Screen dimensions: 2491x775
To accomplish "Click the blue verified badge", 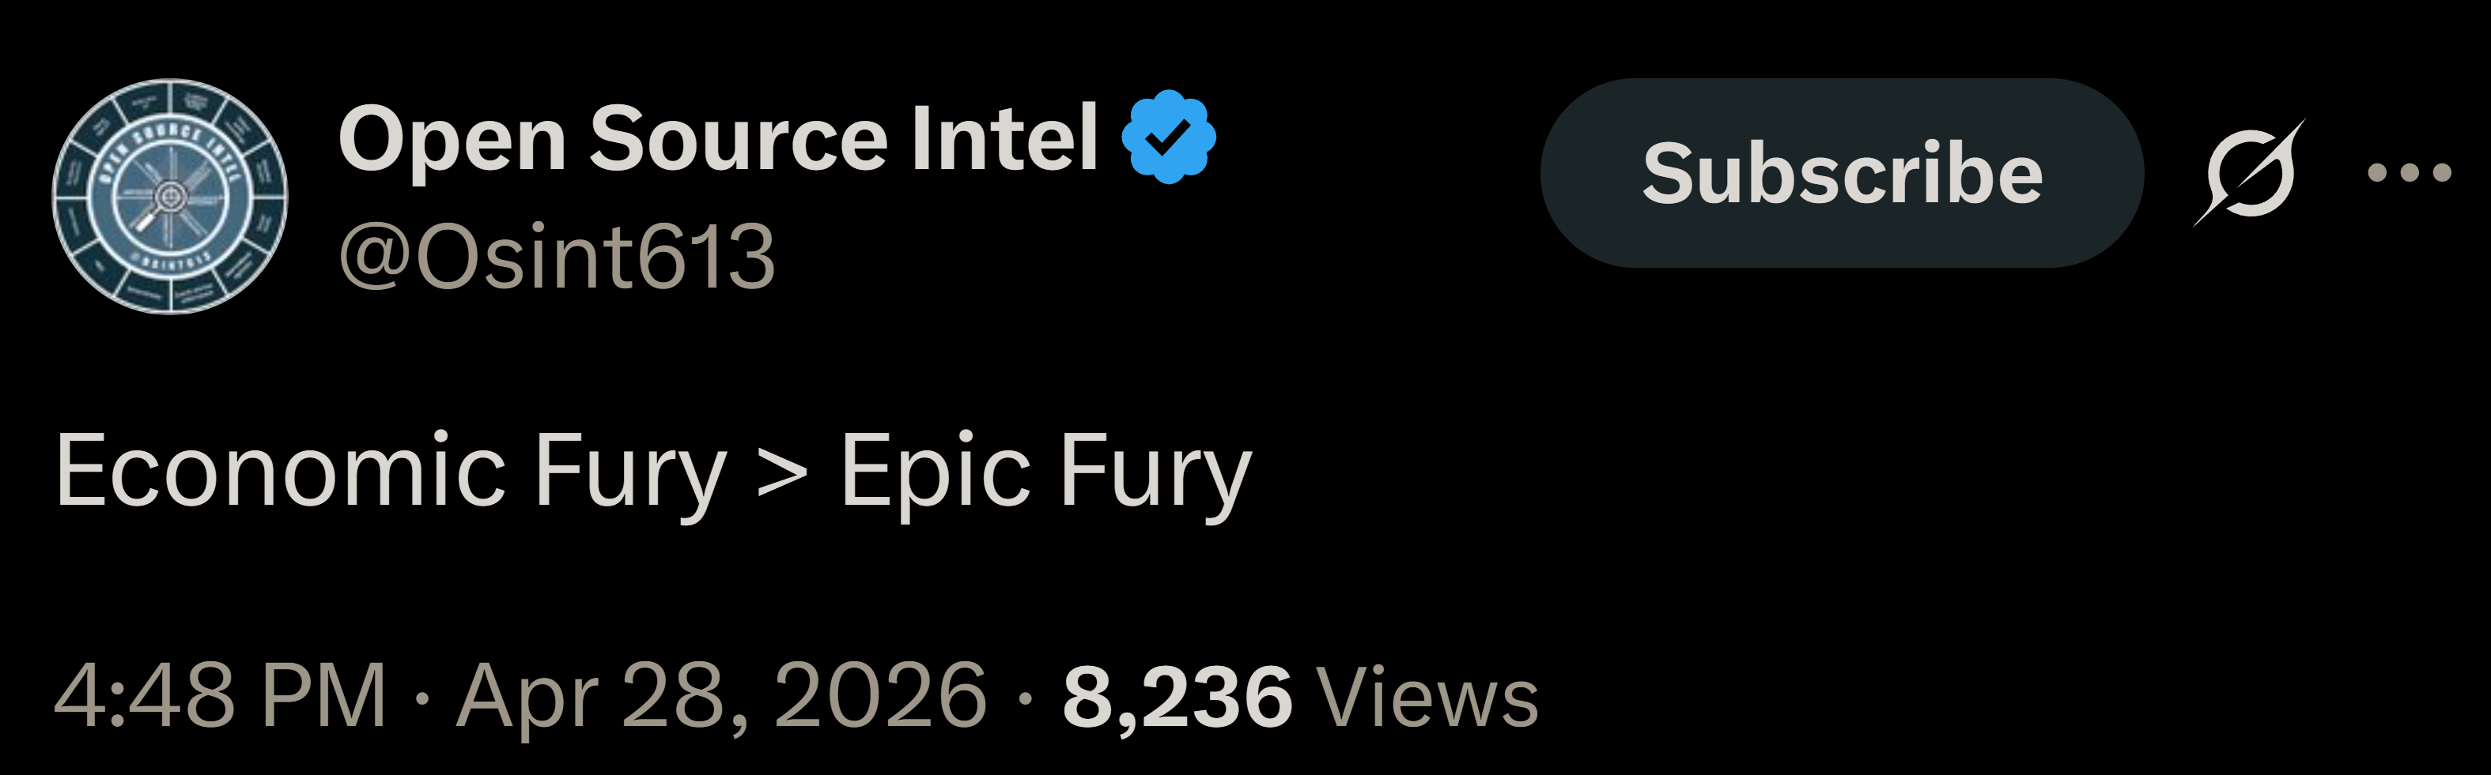I will point(1168,136).
